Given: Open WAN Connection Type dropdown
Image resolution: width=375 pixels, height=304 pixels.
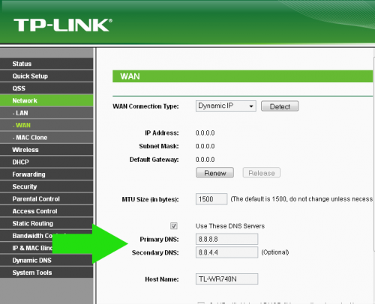Looking at the screenshot, I should [x=226, y=106].
